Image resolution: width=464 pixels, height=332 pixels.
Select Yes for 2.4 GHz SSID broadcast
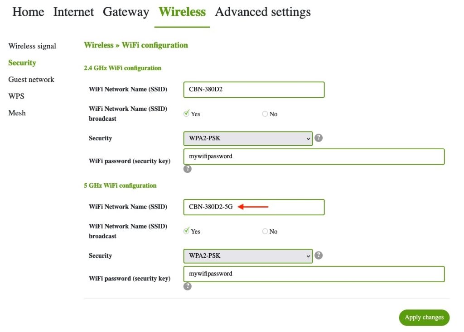pos(186,114)
